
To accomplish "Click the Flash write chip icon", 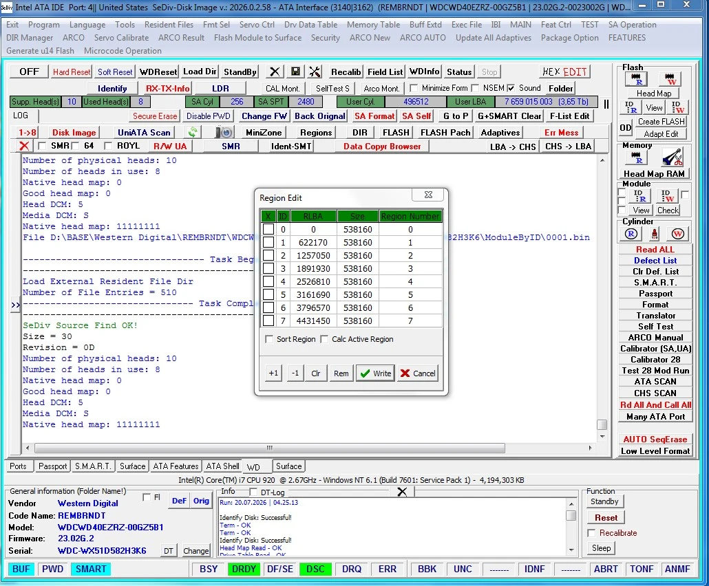I will [x=670, y=79].
